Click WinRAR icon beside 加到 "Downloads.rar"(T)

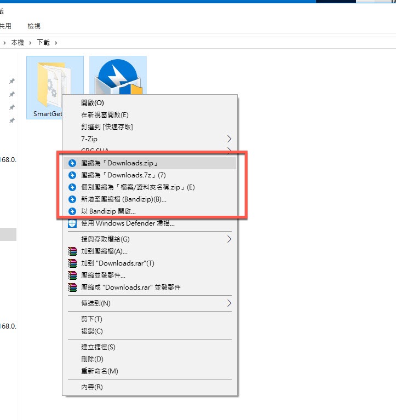(72, 263)
